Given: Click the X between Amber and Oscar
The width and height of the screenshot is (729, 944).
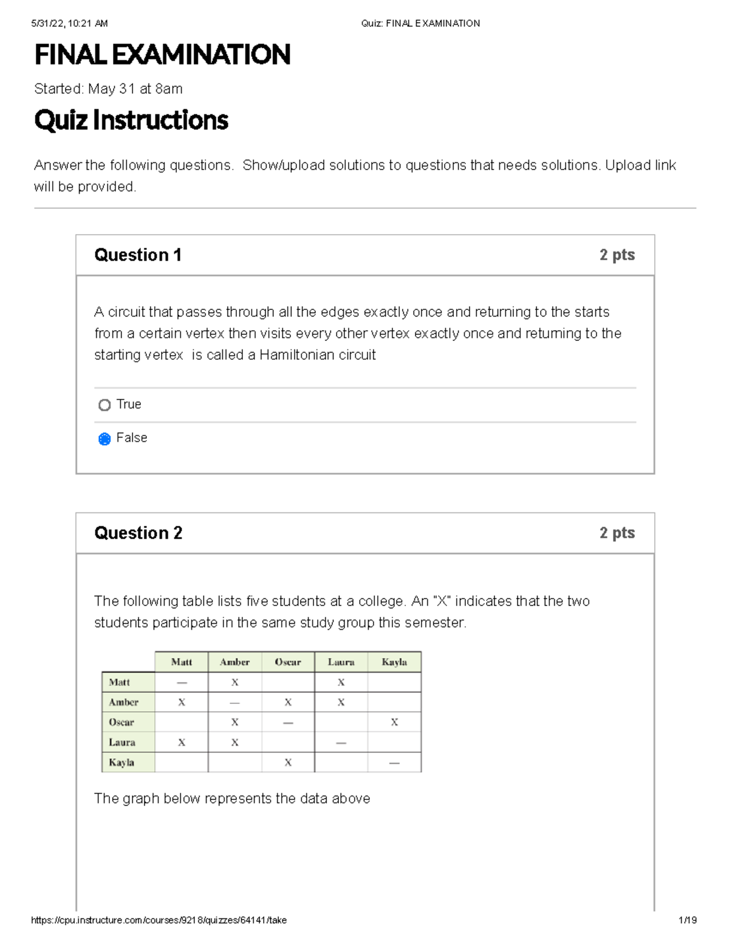Looking at the screenshot, I should (288, 702).
